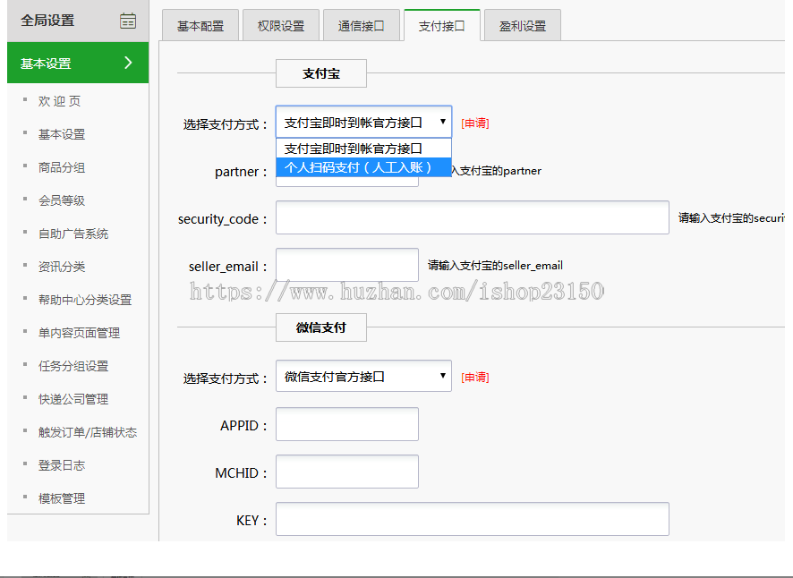Select 快递公司管理 sidebar item
Screen dimensions: 793x578
pyautogui.click(x=73, y=399)
